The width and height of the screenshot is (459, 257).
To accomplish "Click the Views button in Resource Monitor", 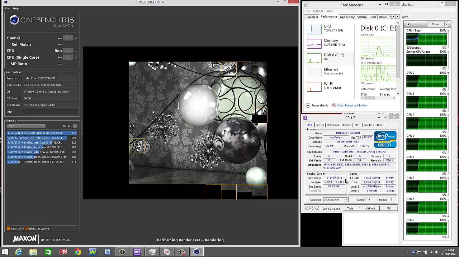I will 435,24.
